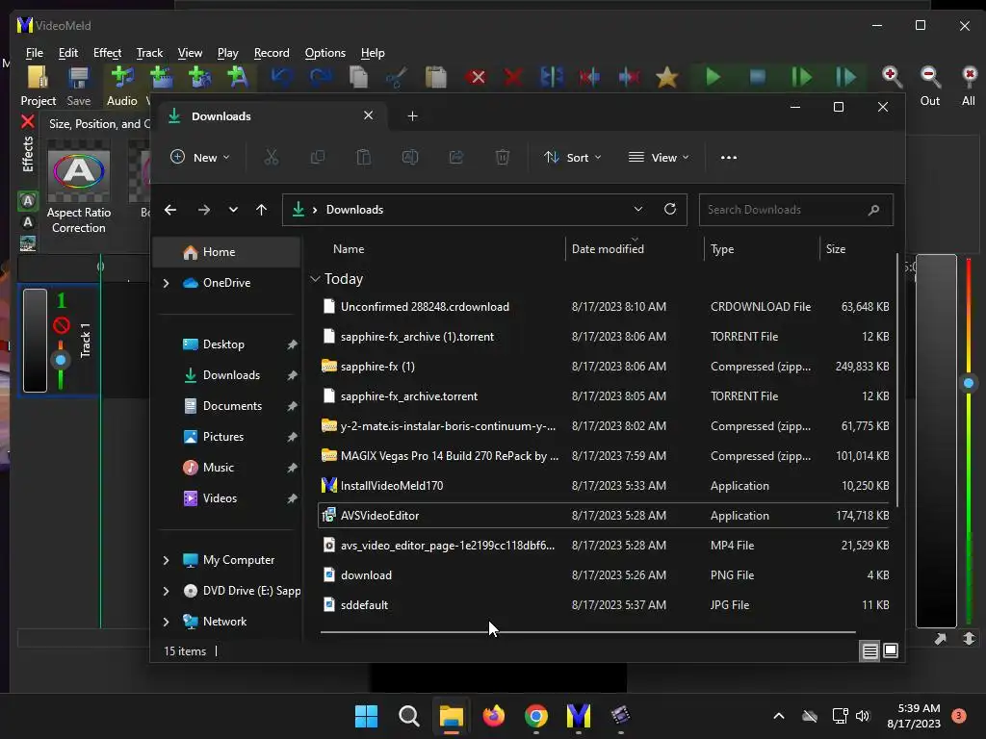The image size is (986, 739).
Task: Open the Record menu in VideoMeld
Action: click(272, 53)
